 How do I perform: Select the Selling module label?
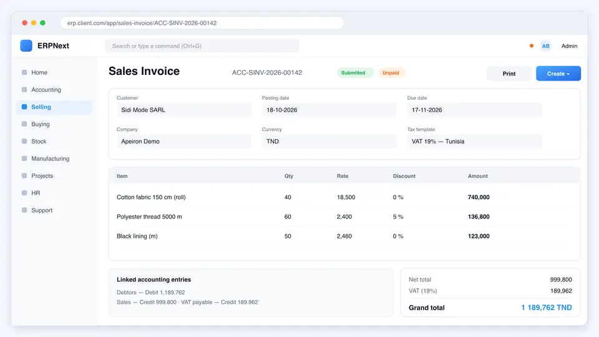click(x=41, y=107)
